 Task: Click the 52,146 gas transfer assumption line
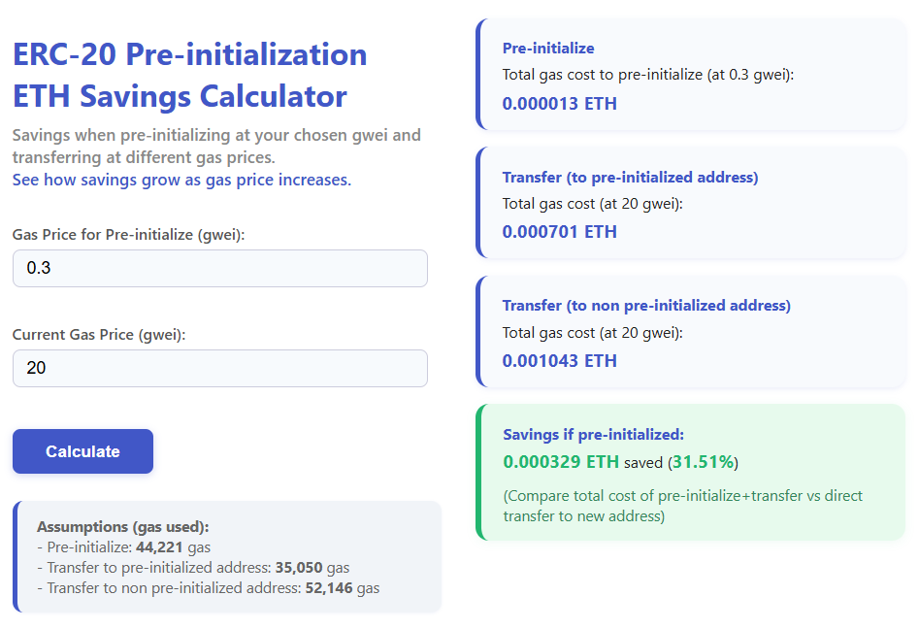click(213, 587)
